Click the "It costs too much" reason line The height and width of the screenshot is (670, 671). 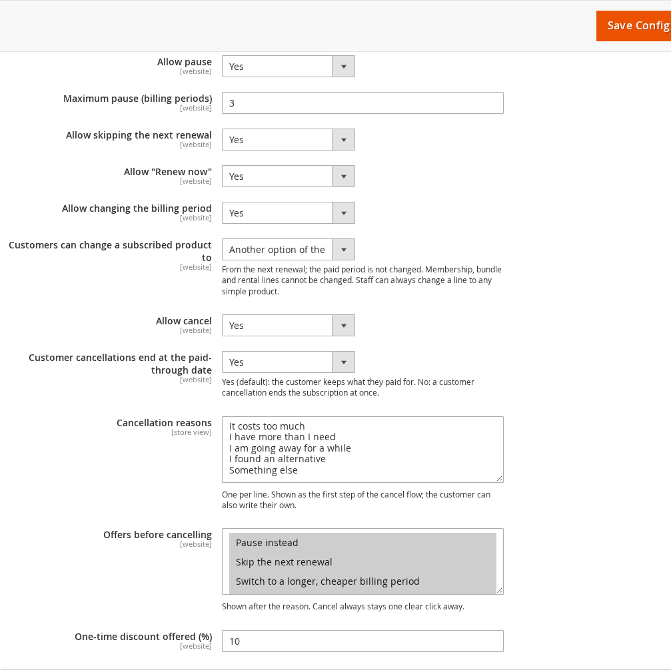(267, 426)
